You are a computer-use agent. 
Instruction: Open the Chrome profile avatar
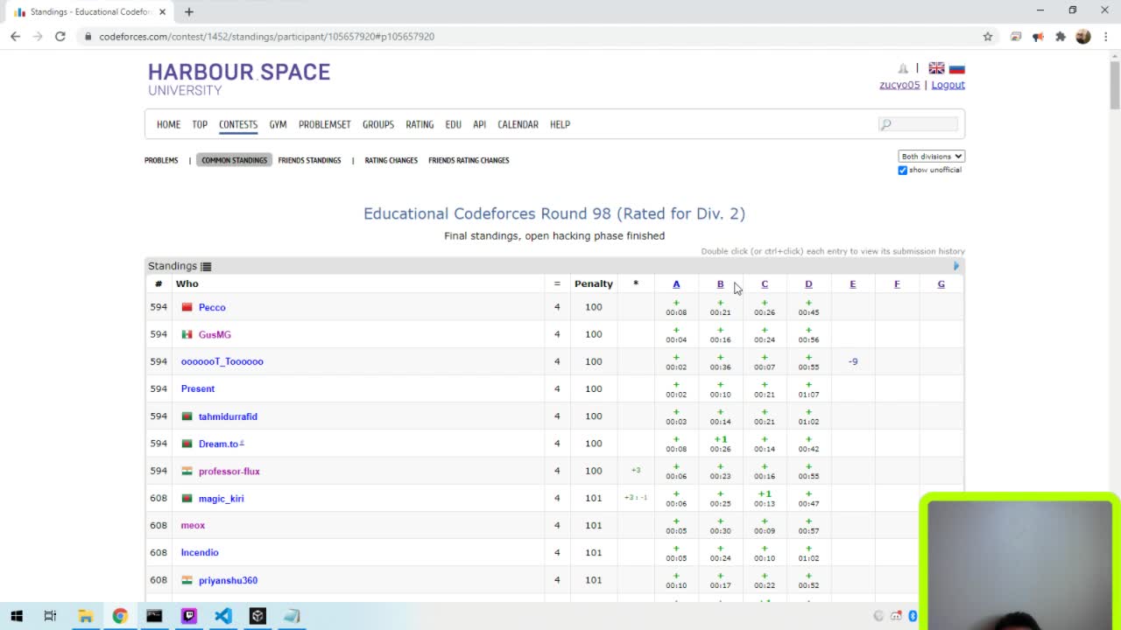1083,37
